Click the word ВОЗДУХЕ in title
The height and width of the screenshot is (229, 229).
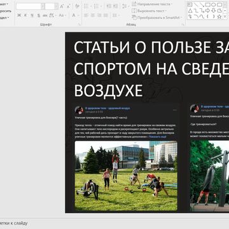pos(108,90)
